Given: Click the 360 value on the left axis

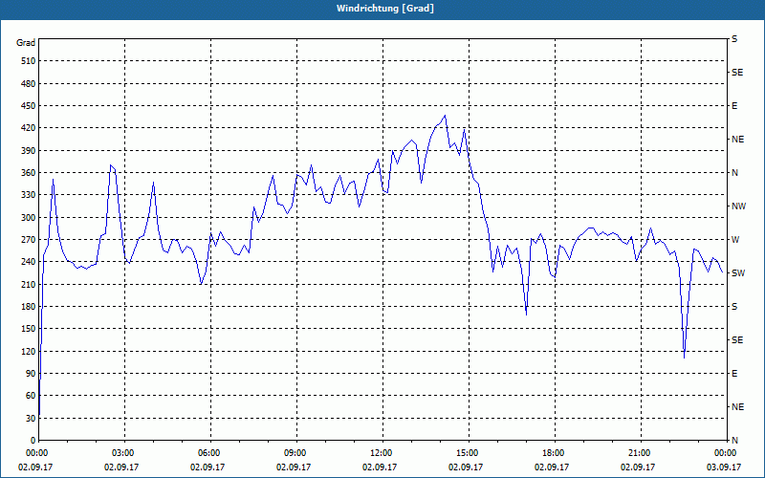Looking at the screenshot, I should 29,173.
